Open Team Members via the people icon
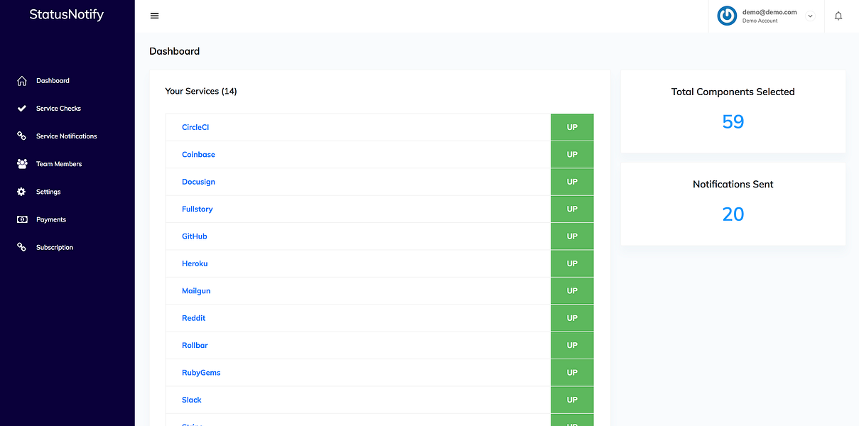The height and width of the screenshot is (426, 859). (x=23, y=163)
